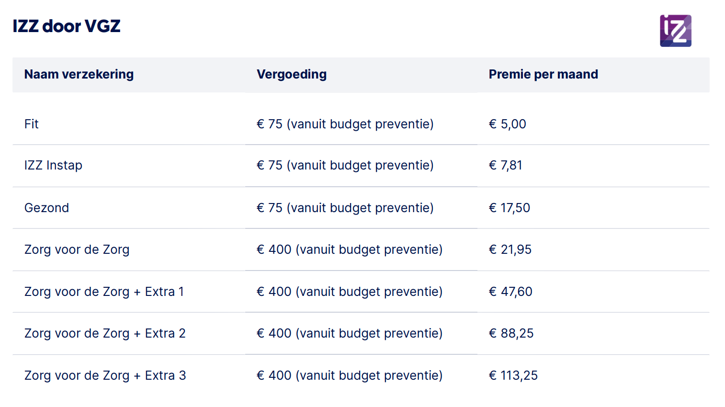The image size is (725, 407).
Task: Select the 'Gezond' insurance name
Action: 46,208
